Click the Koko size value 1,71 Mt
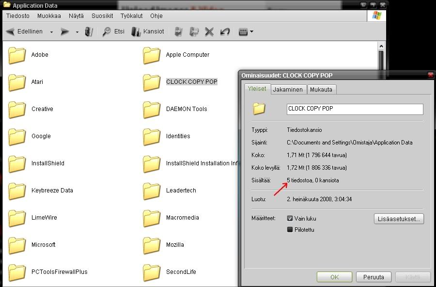Viewport: 436px width, 287px height. pos(317,155)
